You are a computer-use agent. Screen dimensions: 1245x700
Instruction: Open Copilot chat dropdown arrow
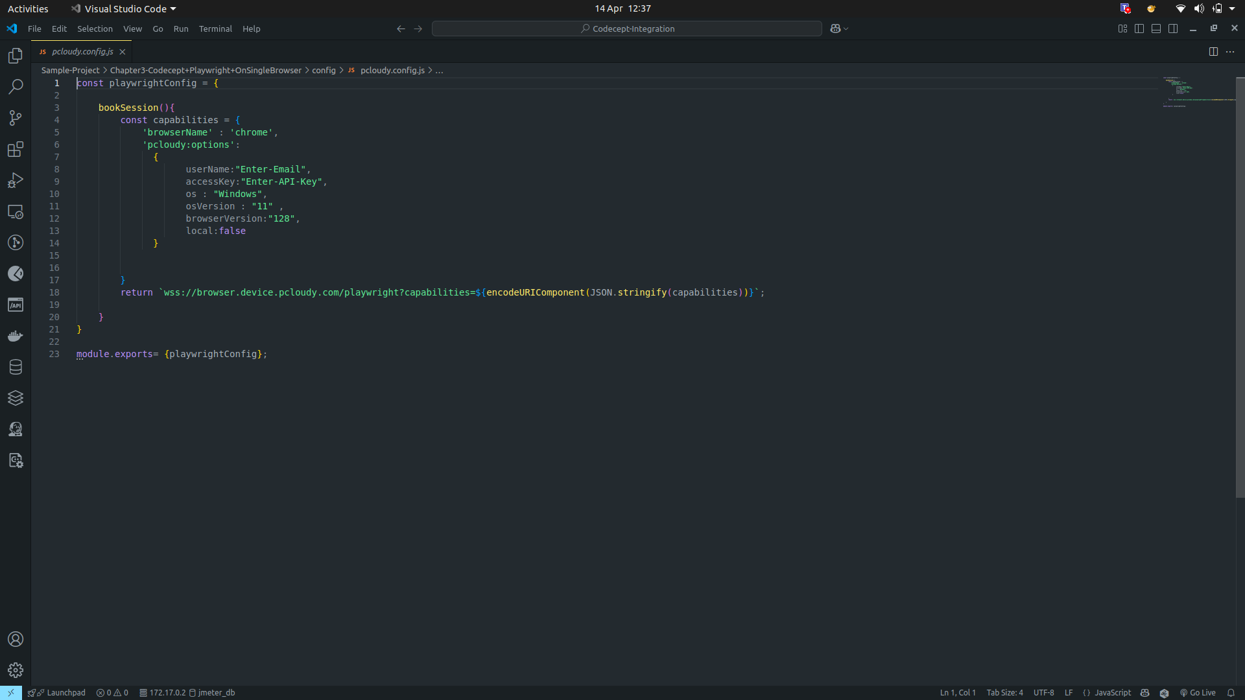click(x=846, y=29)
